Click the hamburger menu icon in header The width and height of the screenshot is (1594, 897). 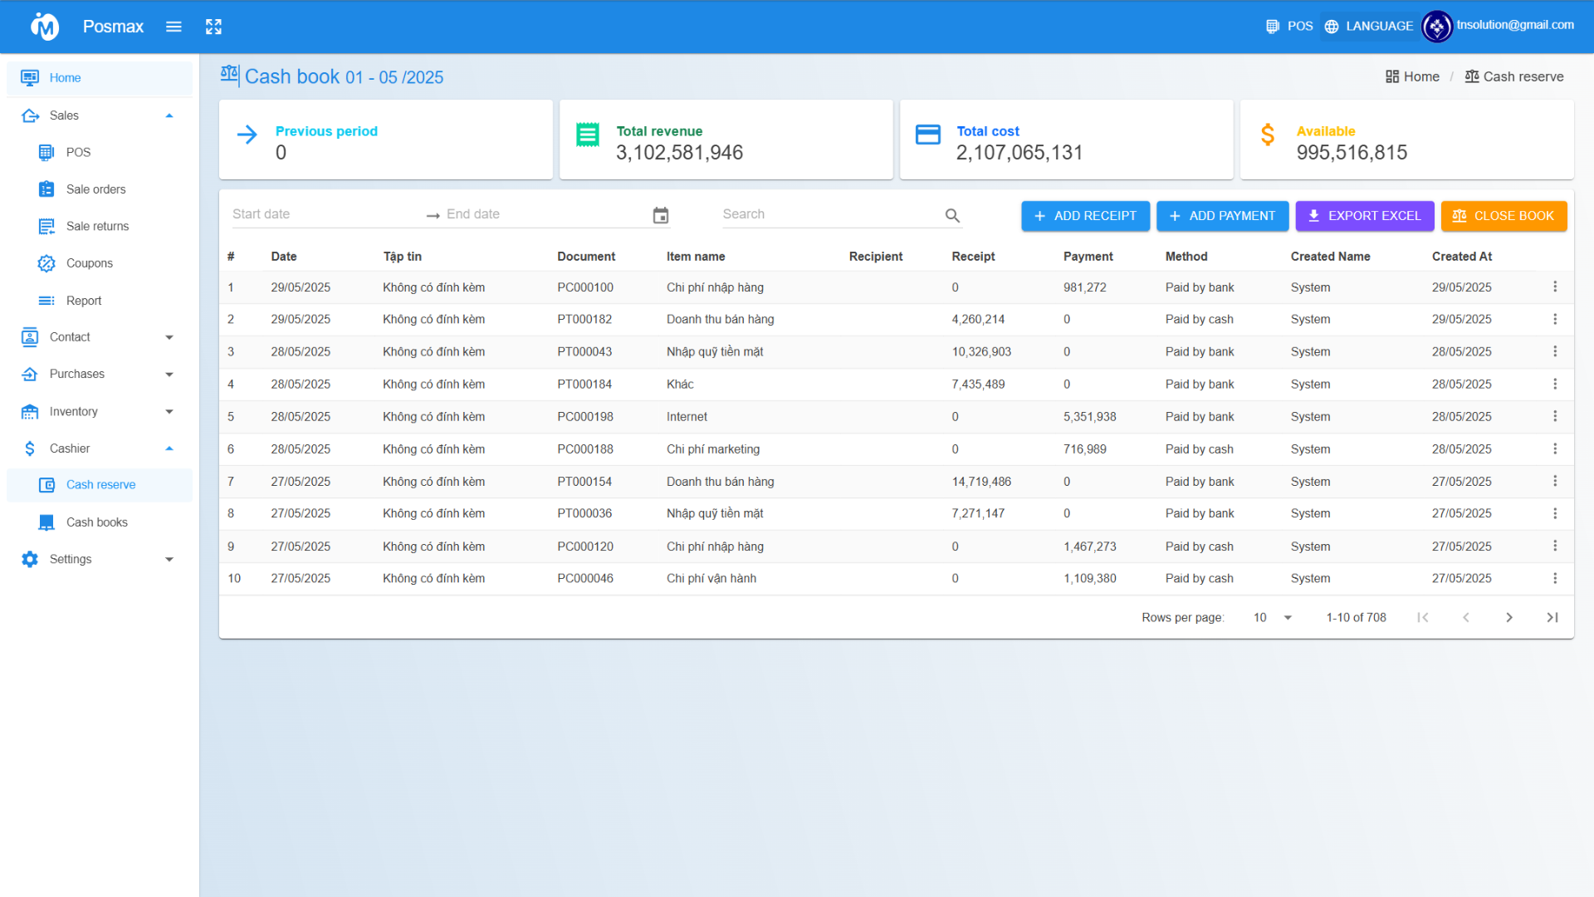click(x=174, y=27)
